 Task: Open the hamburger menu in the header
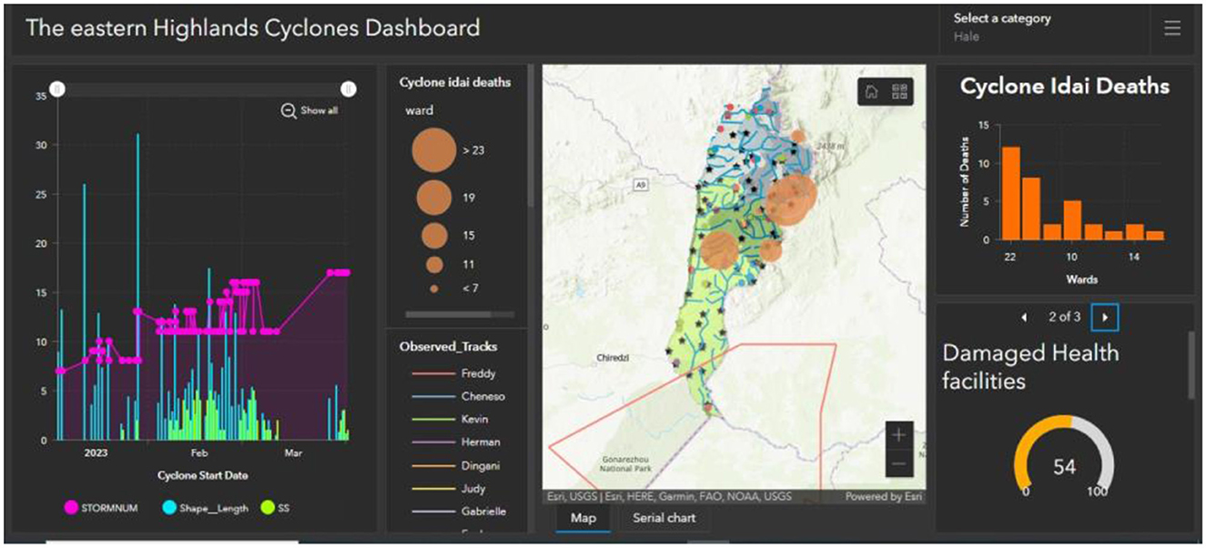click(1172, 28)
